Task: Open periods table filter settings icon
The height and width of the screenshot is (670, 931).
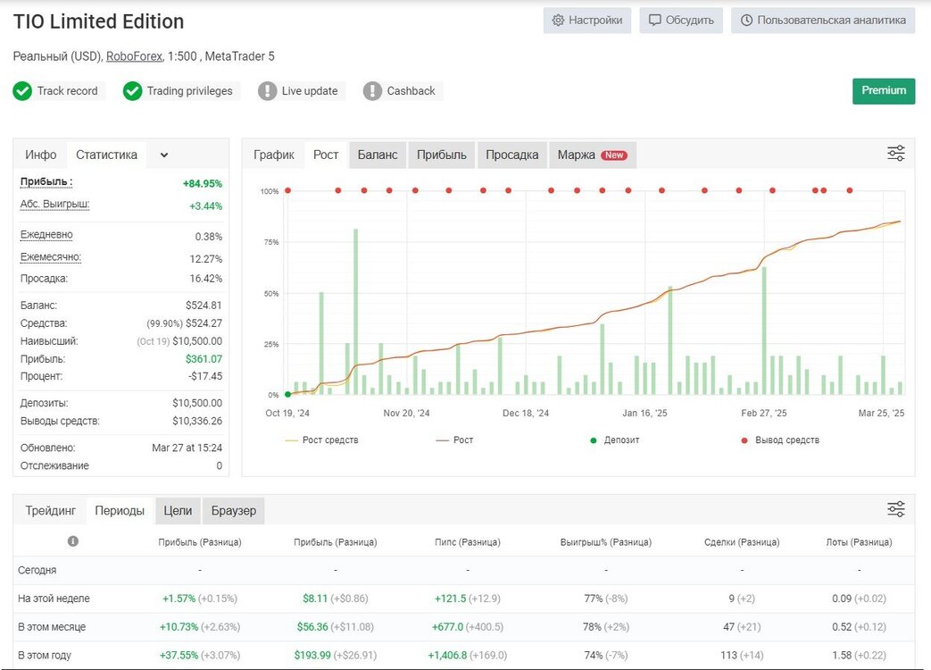Action: point(896,509)
